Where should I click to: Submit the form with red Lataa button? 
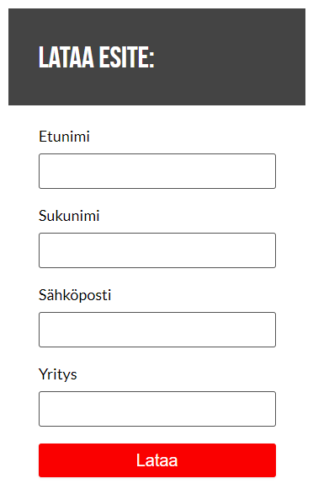pos(157,460)
